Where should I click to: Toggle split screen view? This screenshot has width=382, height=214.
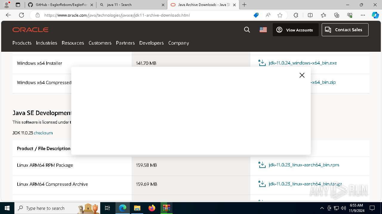tap(310, 15)
